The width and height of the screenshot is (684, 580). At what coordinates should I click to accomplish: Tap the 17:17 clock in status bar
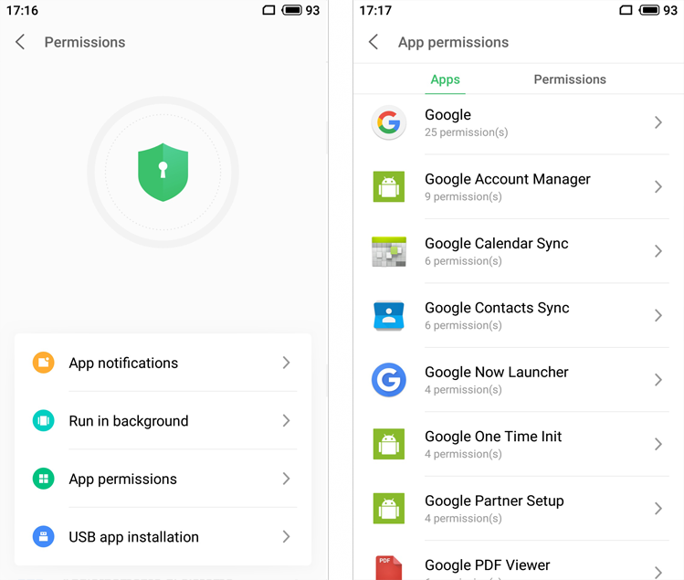[x=375, y=10]
